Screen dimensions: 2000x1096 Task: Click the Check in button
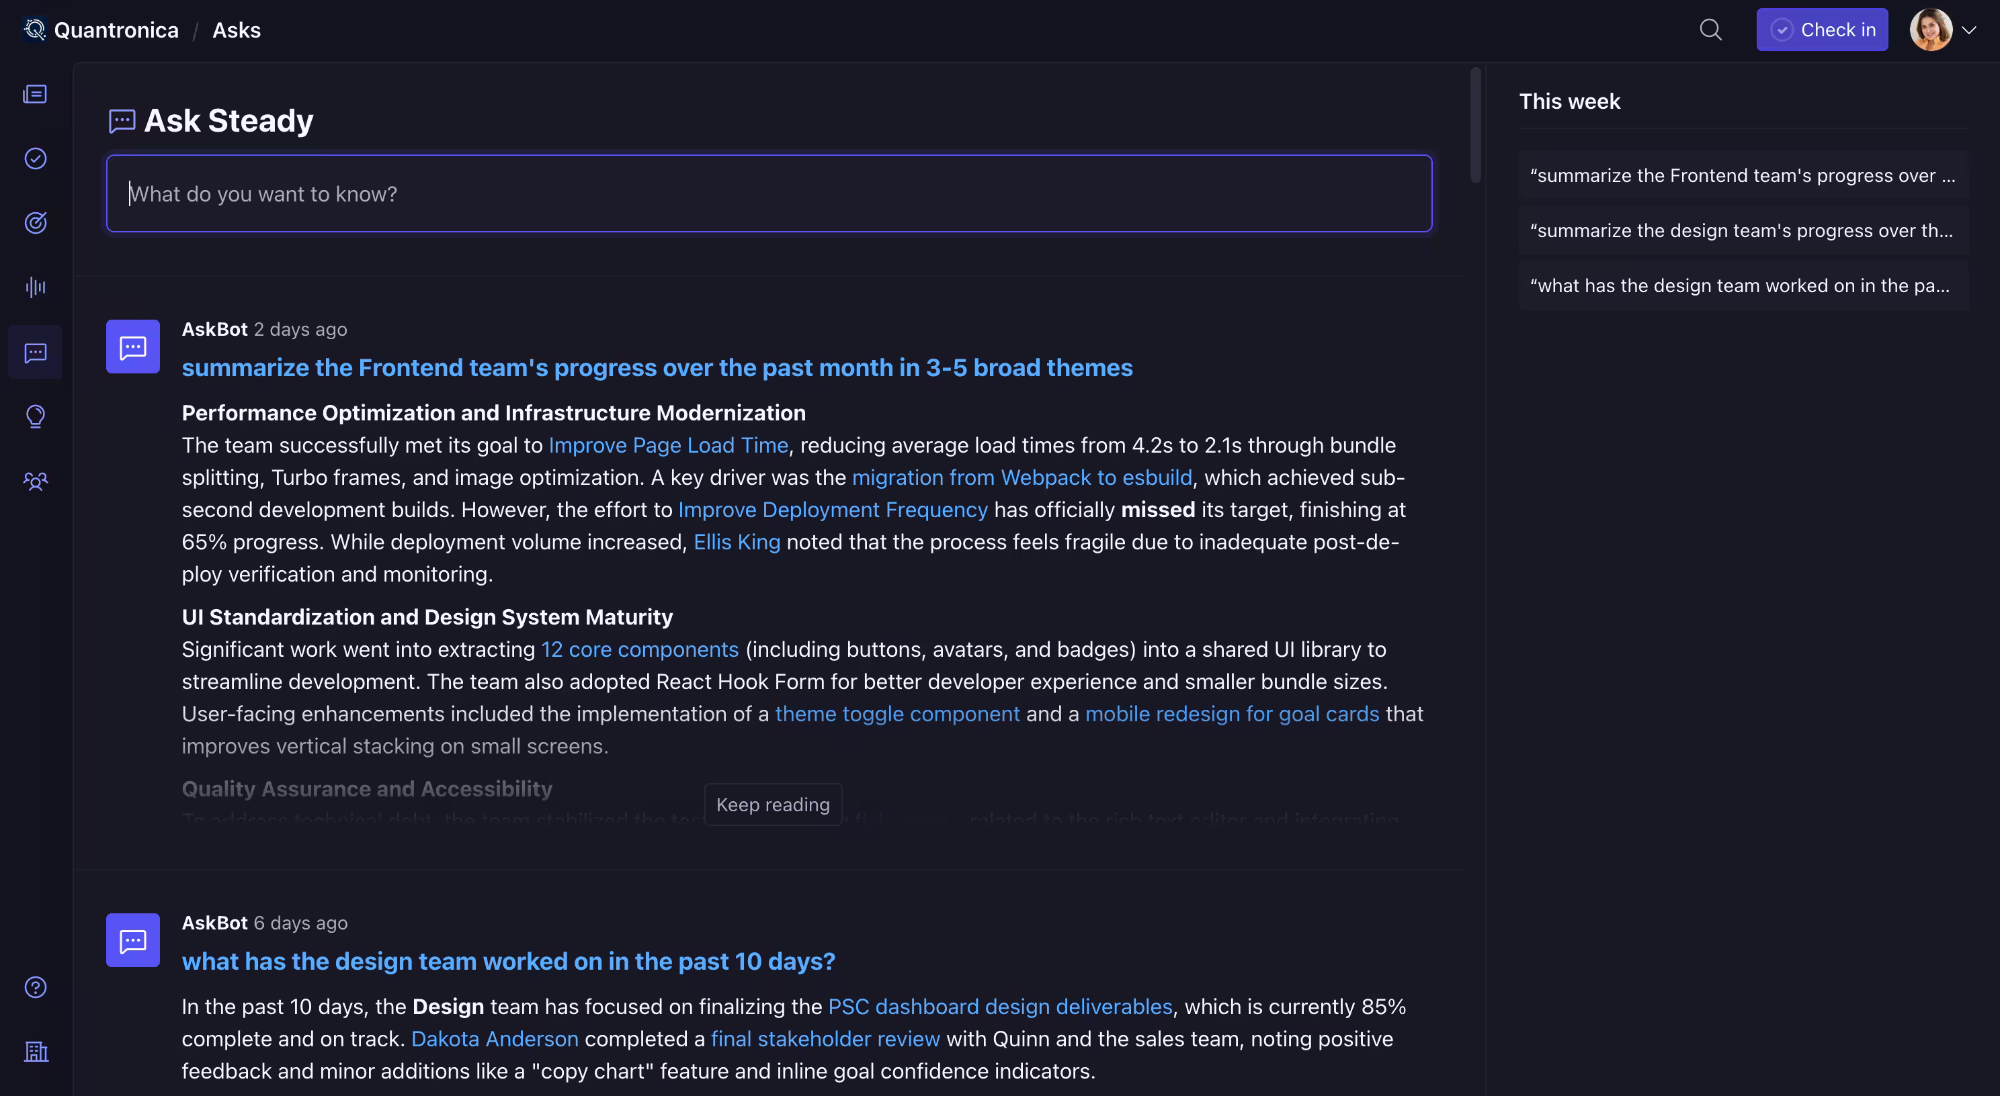tap(1822, 30)
